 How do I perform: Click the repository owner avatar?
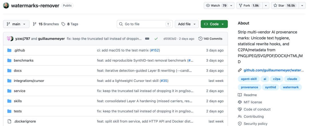pos(6,5)
